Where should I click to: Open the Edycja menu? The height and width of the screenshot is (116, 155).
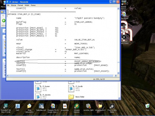click(13, 5)
